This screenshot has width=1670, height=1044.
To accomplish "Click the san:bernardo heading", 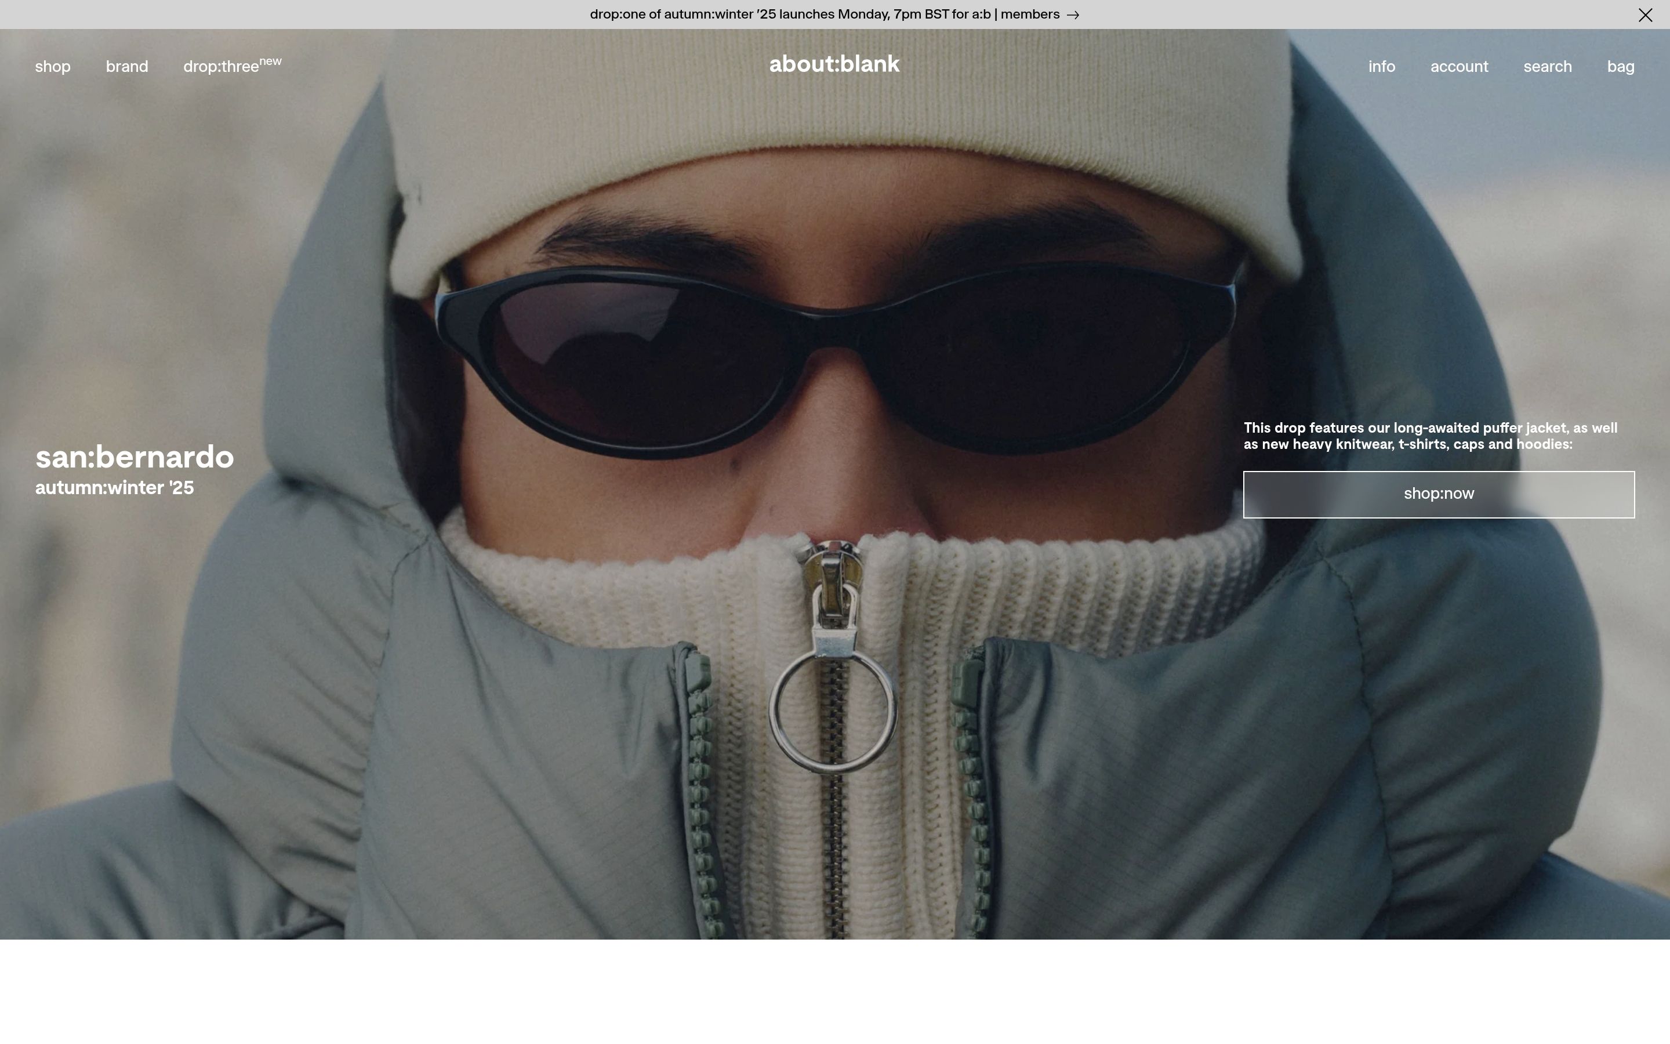I will (135, 457).
